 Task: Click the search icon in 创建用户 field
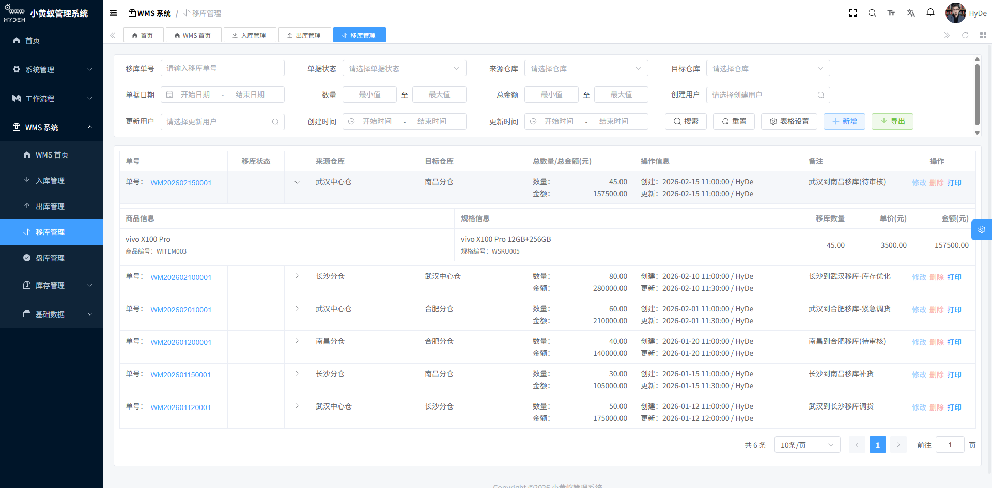tap(821, 95)
